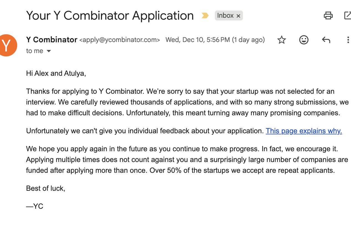Image resolution: width=351 pixels, height=235 pixels.
Task: Print this email with the printer icon
Action: pos(328,15)
